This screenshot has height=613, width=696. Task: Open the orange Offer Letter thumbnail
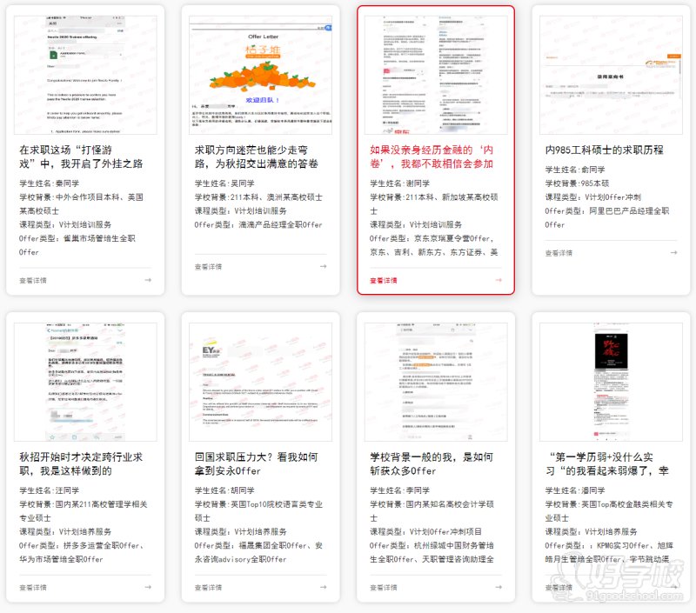(260, 74)
